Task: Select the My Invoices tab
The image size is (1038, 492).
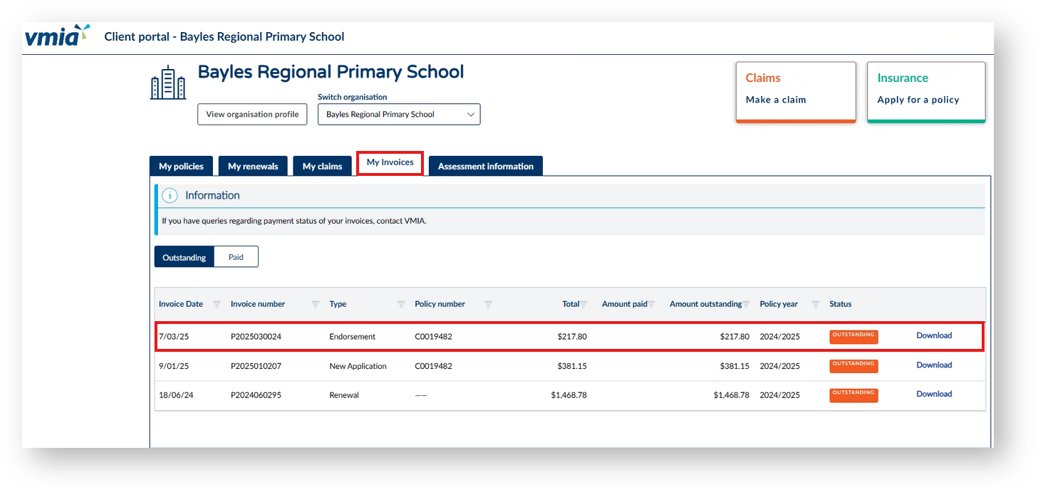Action: coord(390,162)
